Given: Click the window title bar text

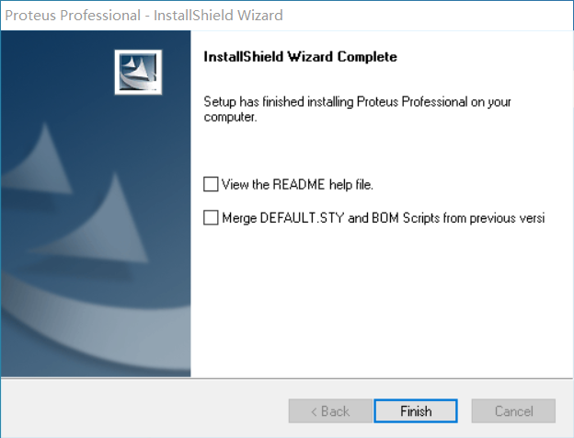Looking at the screenshot, I should 144,15.
